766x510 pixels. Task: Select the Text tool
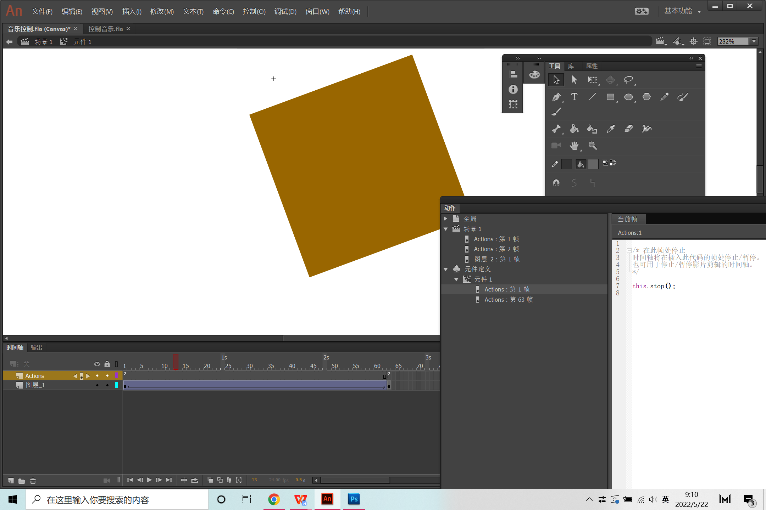click(574, 97)
